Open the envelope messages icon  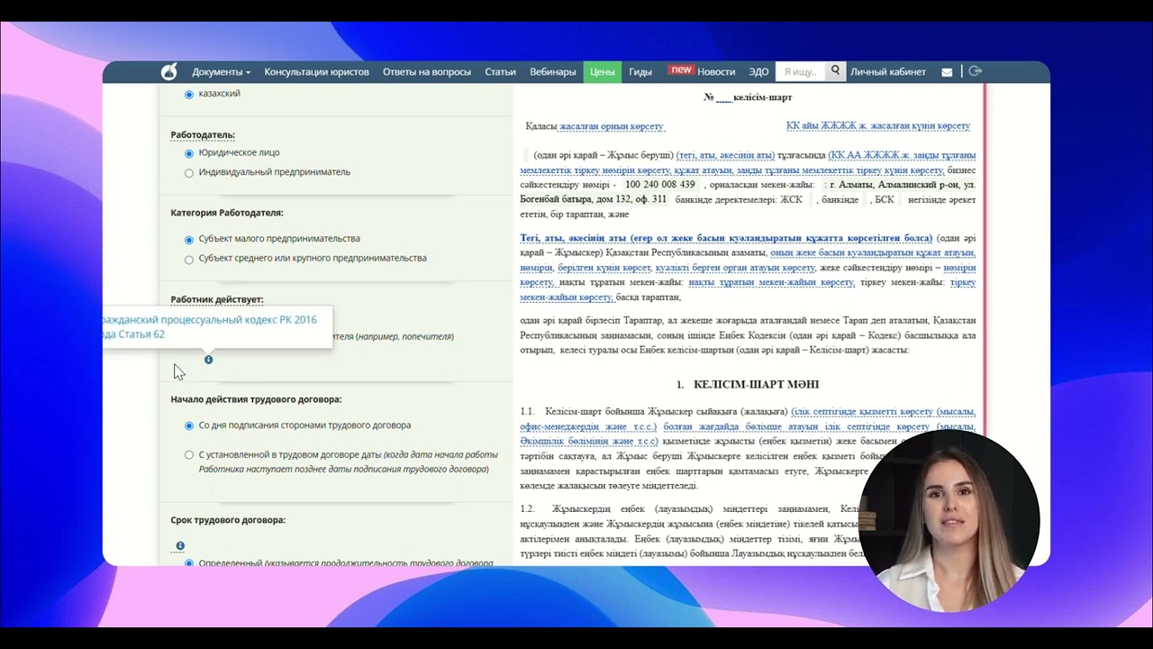tap(947, 72)
